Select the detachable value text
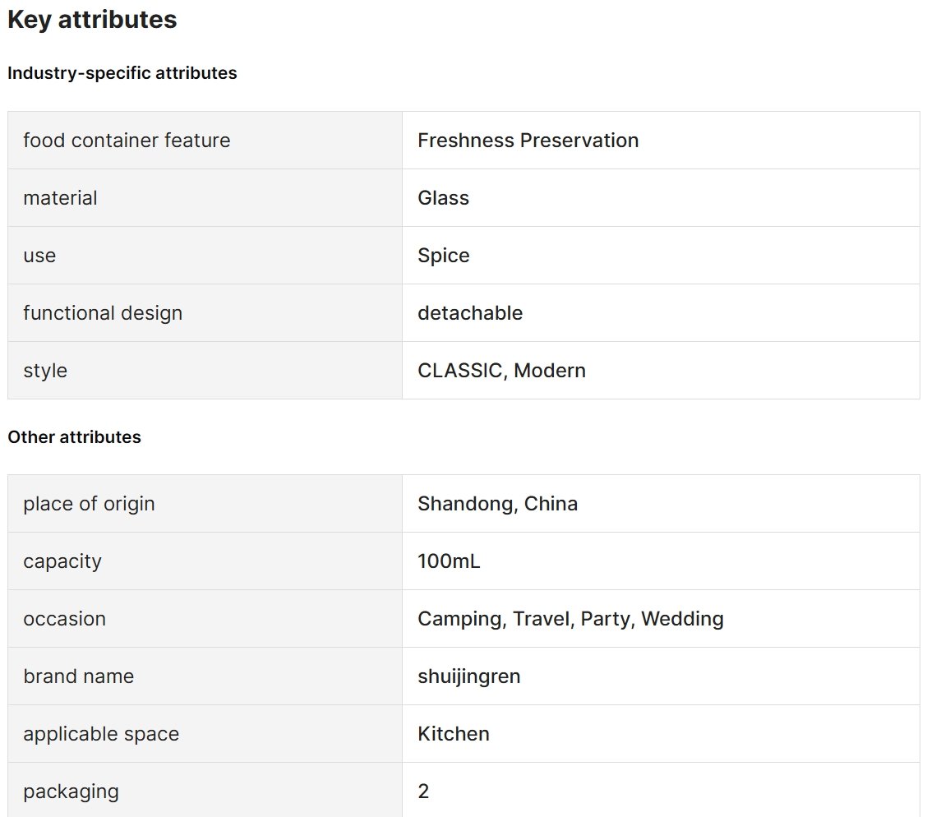The image size is (927, 817). click(x=470, y=312)
